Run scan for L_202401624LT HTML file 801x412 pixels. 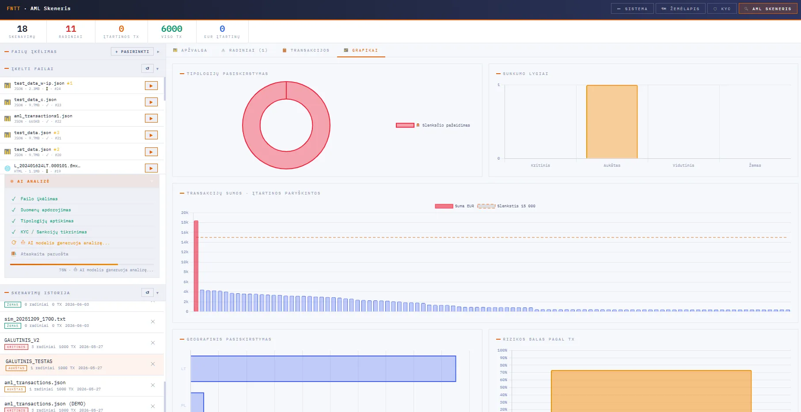(151, 168)
